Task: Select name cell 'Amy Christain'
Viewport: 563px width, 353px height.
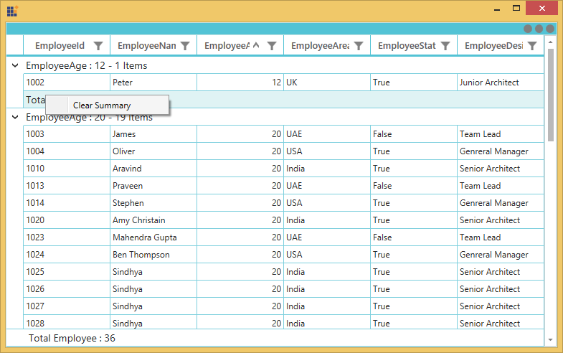Action: [x=153, y=220]
